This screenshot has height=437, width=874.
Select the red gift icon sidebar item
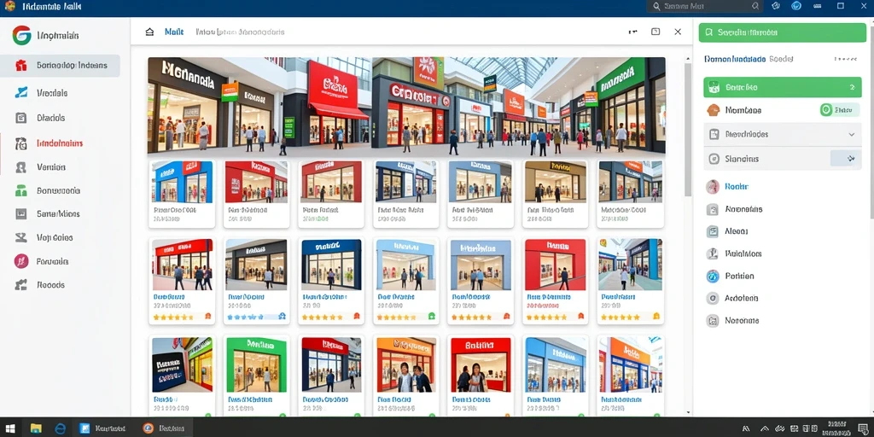click(x=21, y=65)
